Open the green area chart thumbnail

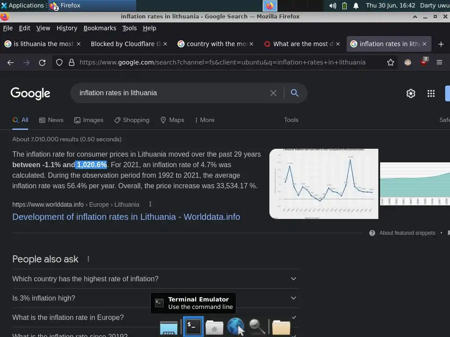pyautogui.click(x=415, y=184)
